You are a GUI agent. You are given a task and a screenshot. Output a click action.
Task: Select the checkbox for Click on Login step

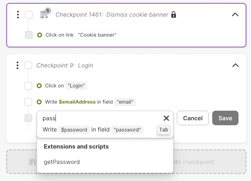28,86
